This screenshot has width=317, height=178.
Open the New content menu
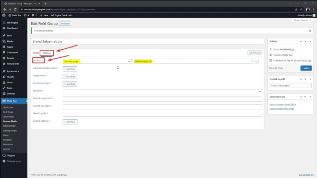44,15
